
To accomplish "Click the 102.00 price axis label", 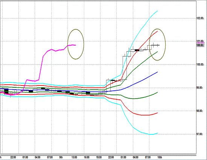I will 200,18.
